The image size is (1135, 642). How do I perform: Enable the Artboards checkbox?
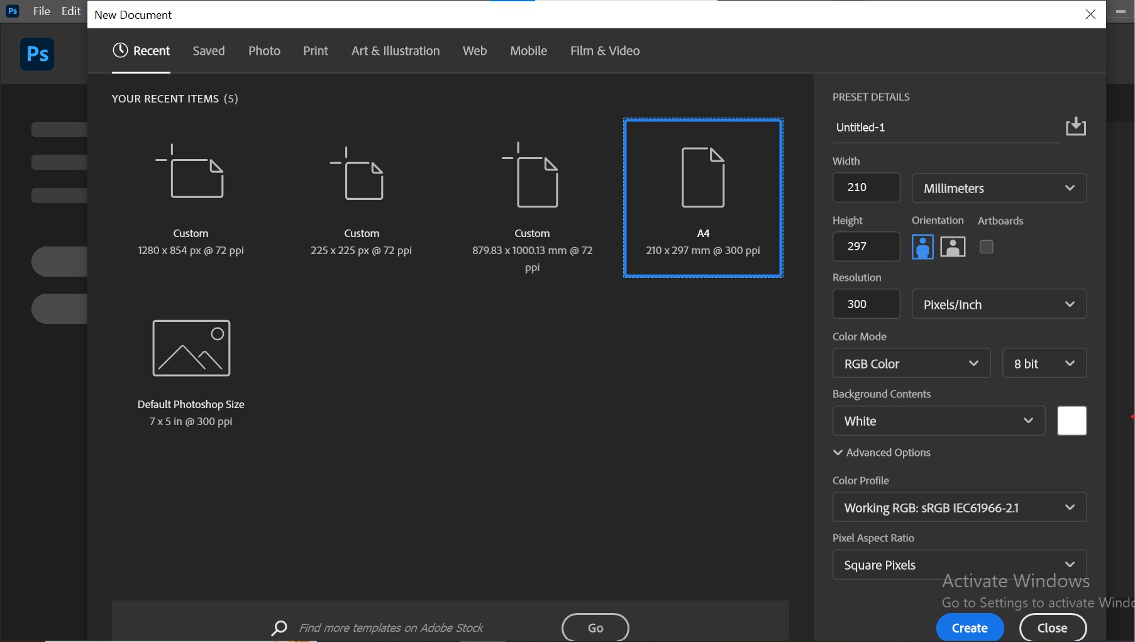tap(987, 246)
